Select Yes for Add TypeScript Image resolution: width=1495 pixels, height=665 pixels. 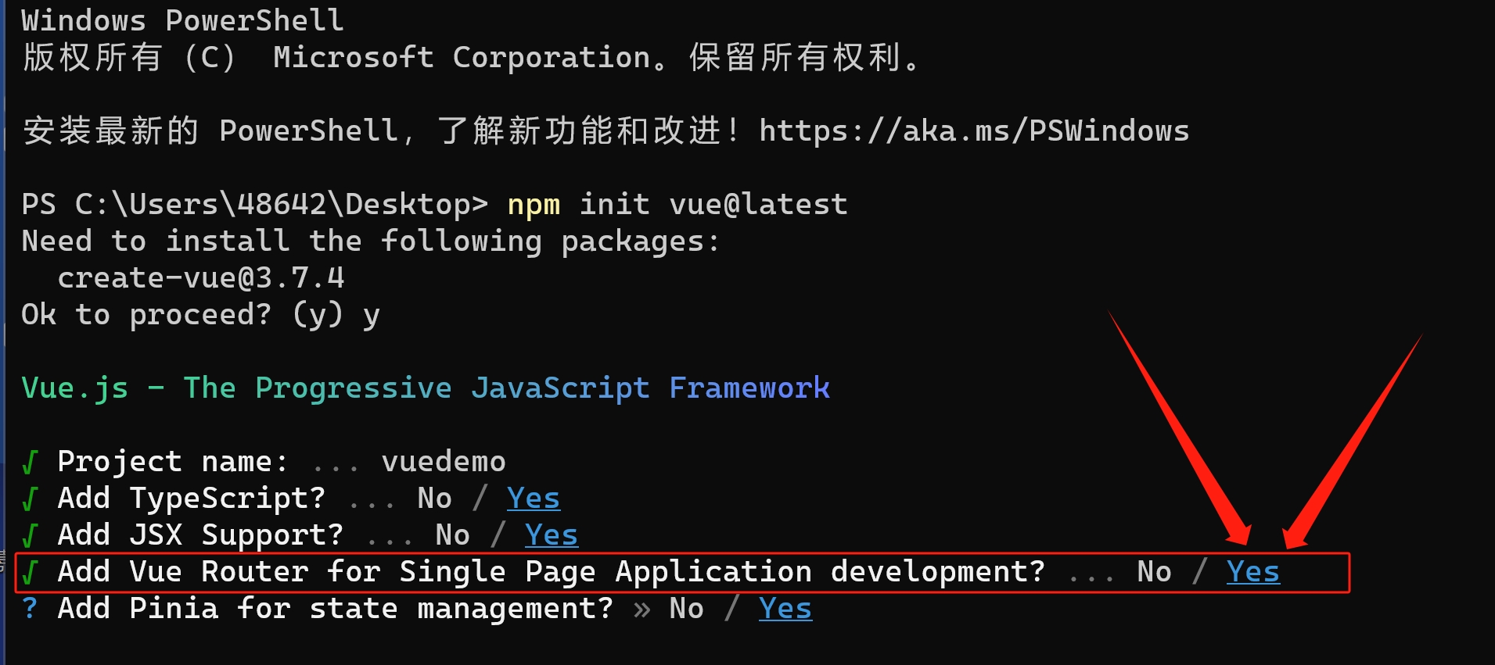click(533, 499)
